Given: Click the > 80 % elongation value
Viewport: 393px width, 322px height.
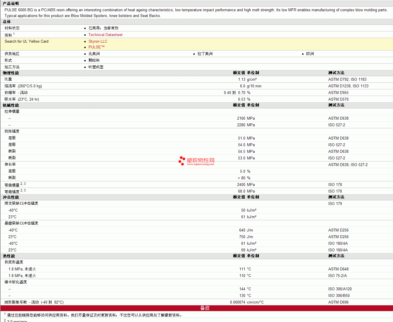Looking at the screenshot, I should (244, 178).
